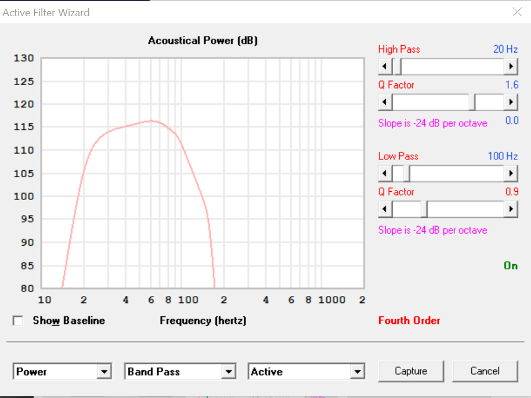Click the Low Pass Q Factor slider thumb

[424, 209]
